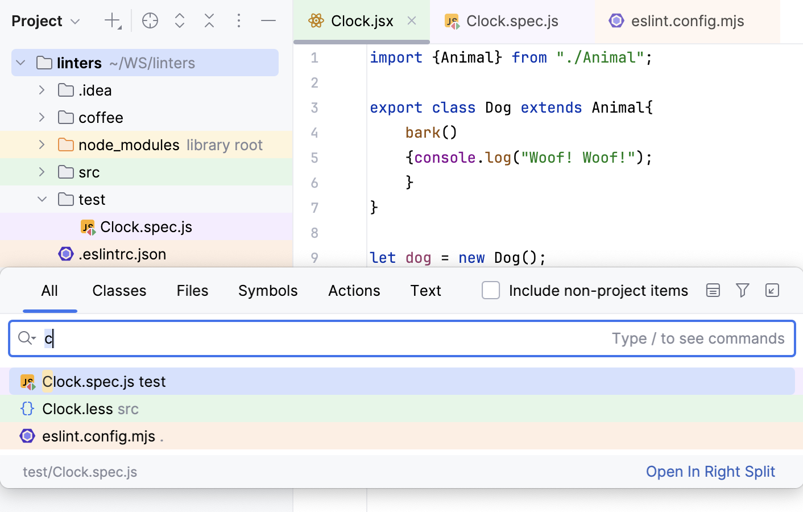The width and height of the screenshot is (803, 512).
Task: Select Opened File crosshair icon
Action: point(150,21)
